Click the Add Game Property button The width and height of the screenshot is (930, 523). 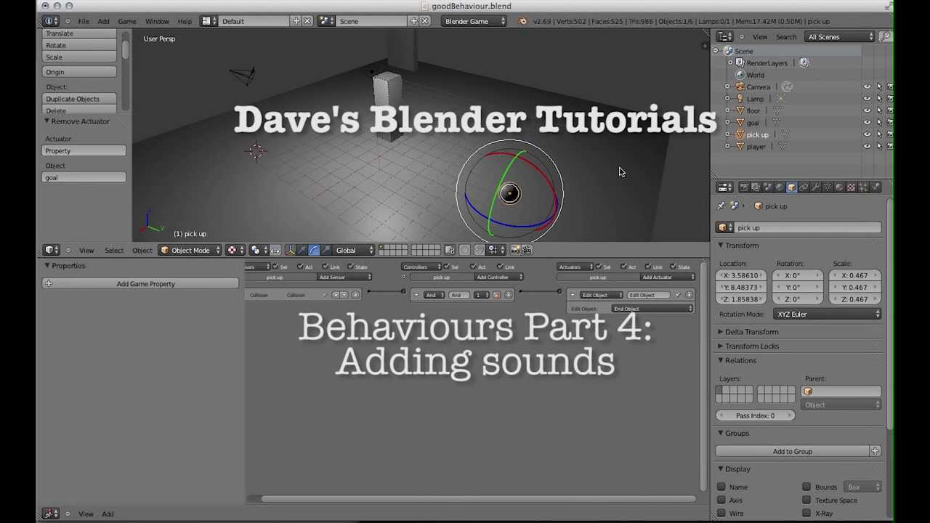click(x=140, y=284)
